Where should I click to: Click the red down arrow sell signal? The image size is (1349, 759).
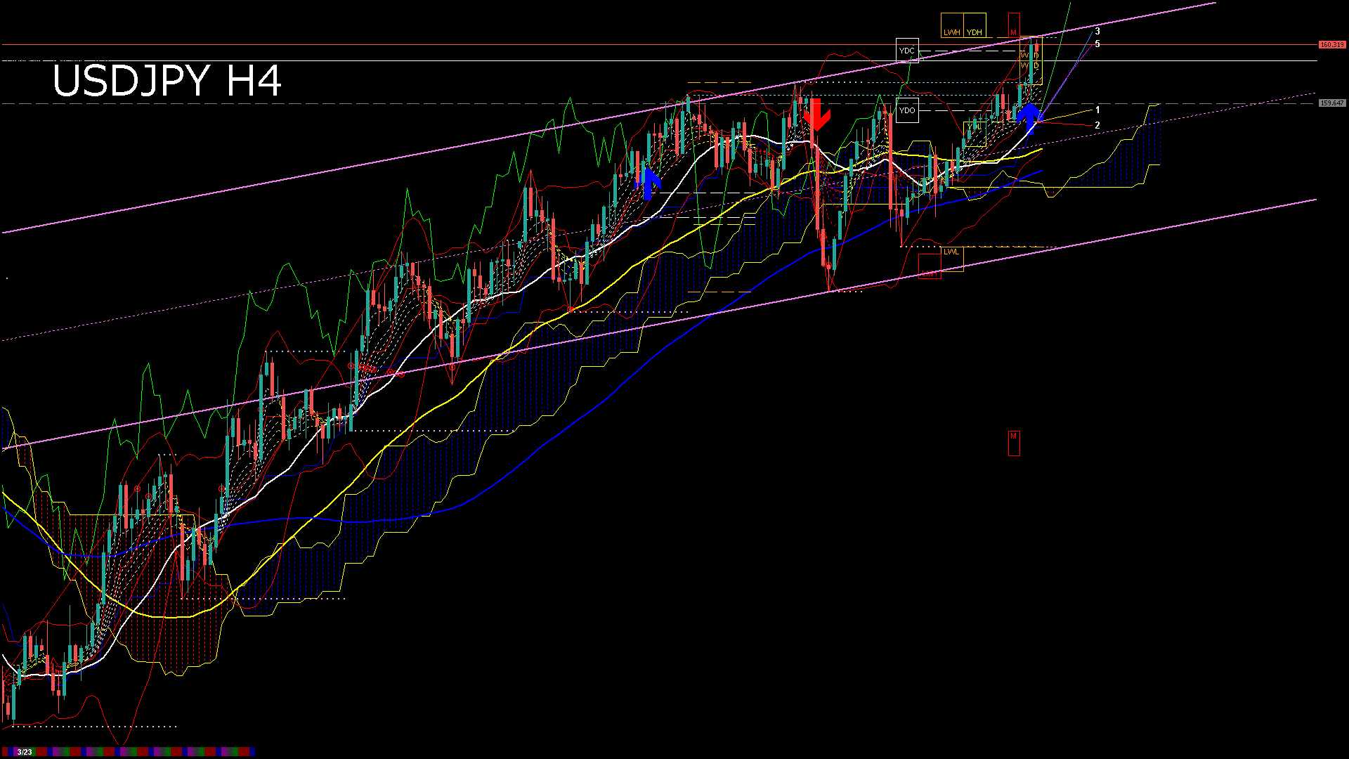[817, 112]
